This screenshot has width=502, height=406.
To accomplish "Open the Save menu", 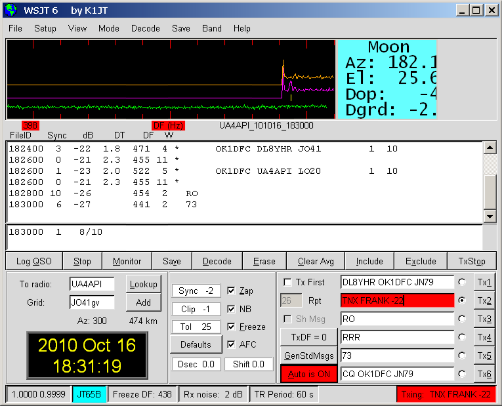I will [x=181, y=28].
